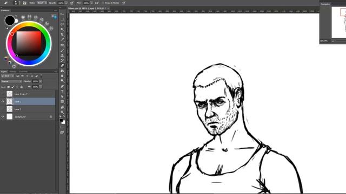The height and width of the screenshot is (194, 346).
Task: Select the Dodge tool
Action: pos(63,81)
